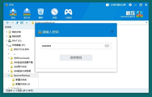Viewport: 152px width, 97px height.
Task: Click the 保存密码 button
Action: 76,58
